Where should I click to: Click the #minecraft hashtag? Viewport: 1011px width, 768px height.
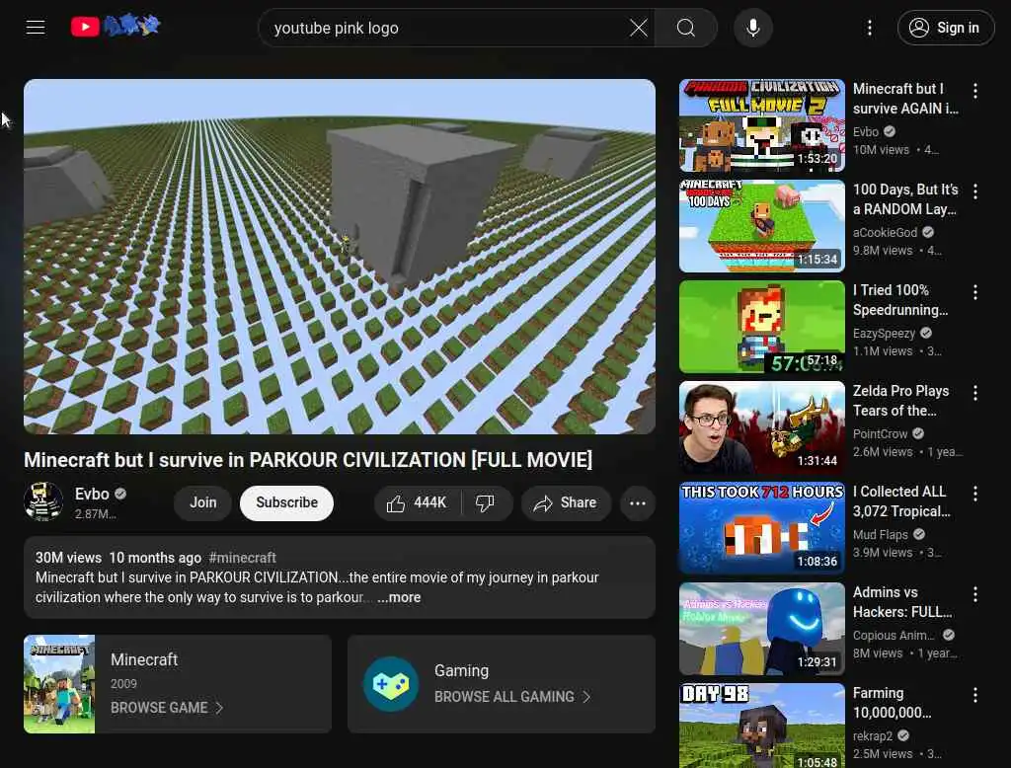tap(243, 558)
